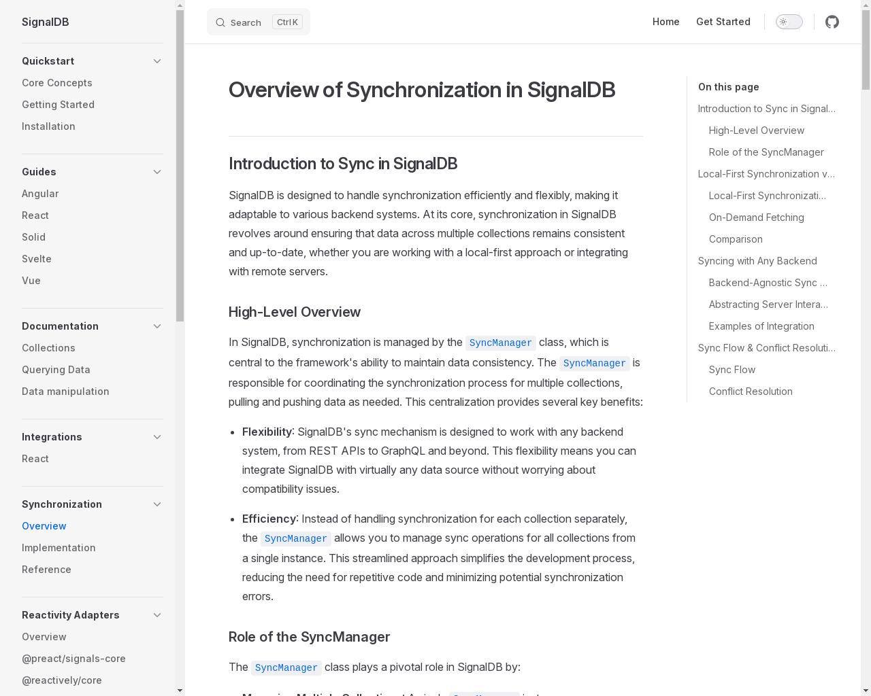This screenshot has height=696, width=871.
Task: Go to SignalDB site title
Action: coord(45,22)
